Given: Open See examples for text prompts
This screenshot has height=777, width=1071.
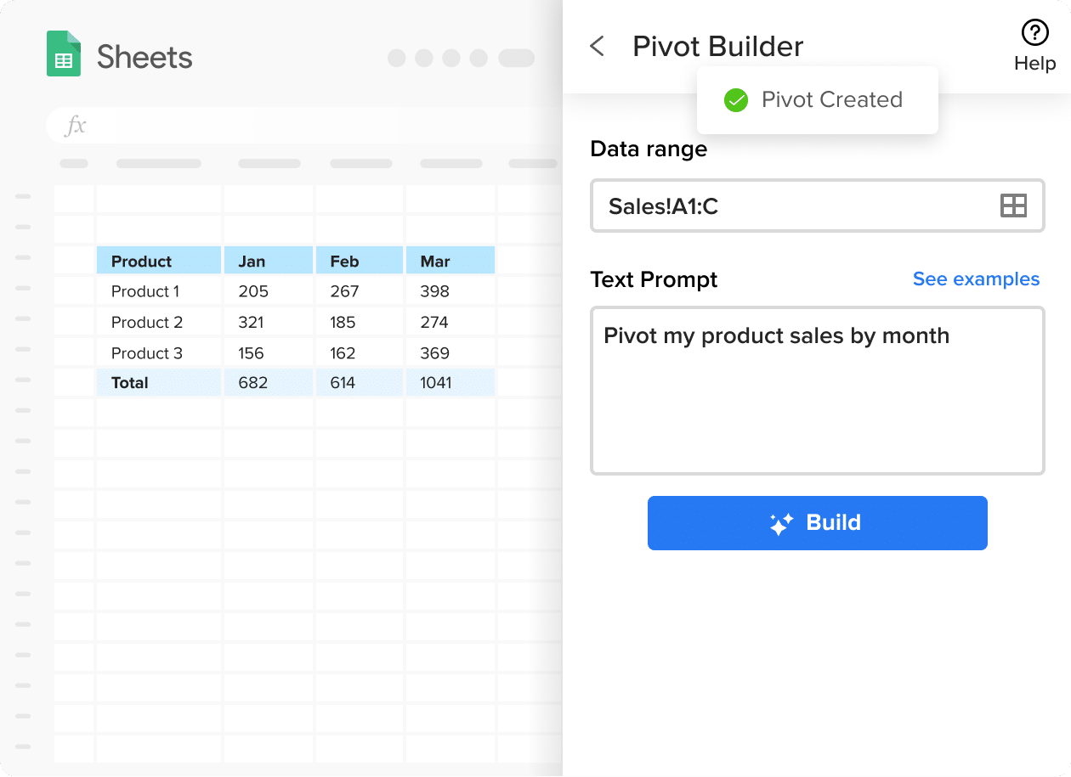Looking at the screenshot, I should click(x=976, y=279).
